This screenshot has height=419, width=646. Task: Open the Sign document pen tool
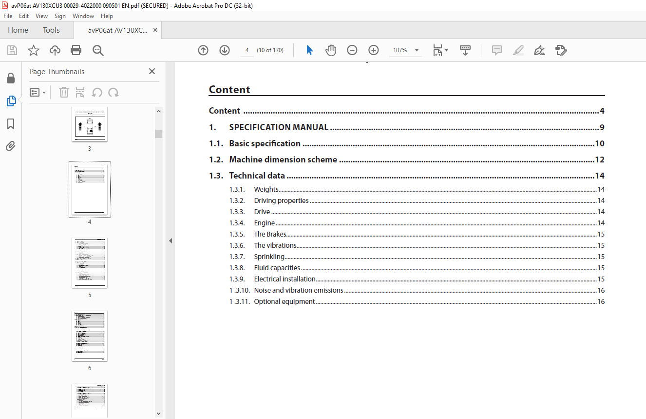539,50
